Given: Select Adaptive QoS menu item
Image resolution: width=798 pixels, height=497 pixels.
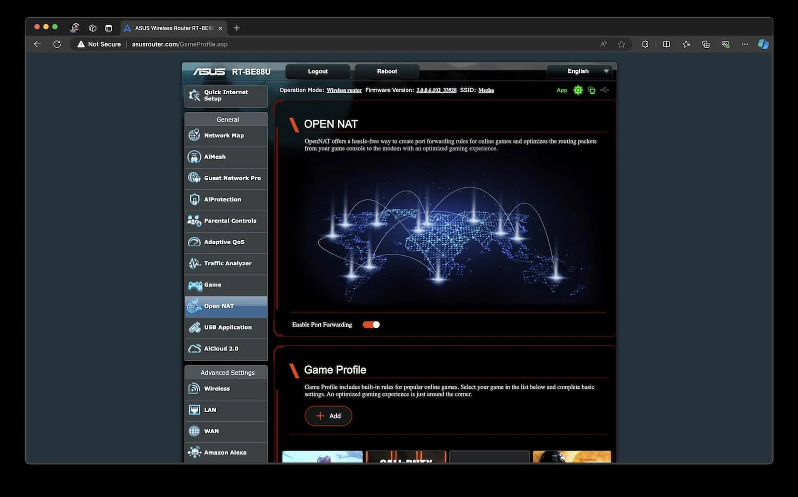Looking at the screenshot, I should (x=226, y=242).
